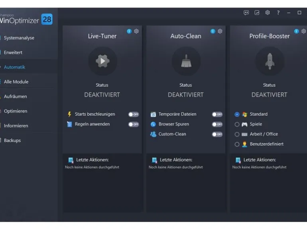The image size is (307, 230).
Task: Click the WinOptimizer 28 logo
Action: [26, 19]
